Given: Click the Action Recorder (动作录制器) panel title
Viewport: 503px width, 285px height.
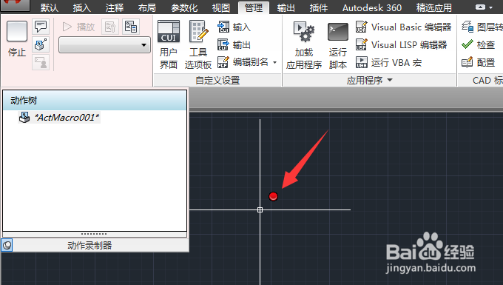Looking at the screenshot, I should click(x=90, y=246).
